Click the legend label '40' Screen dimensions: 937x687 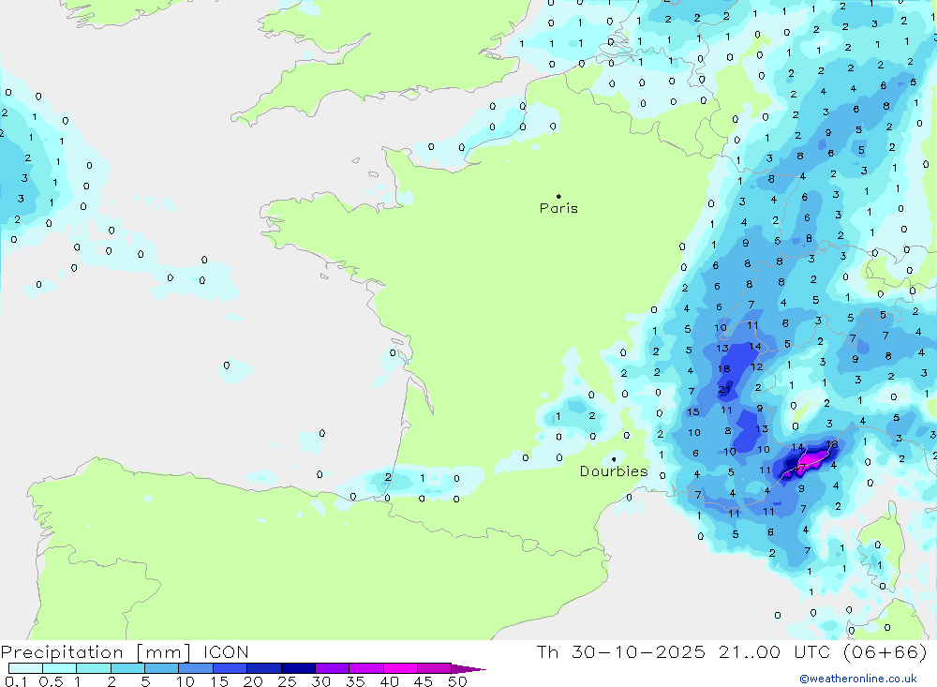(x=389, y=681)
